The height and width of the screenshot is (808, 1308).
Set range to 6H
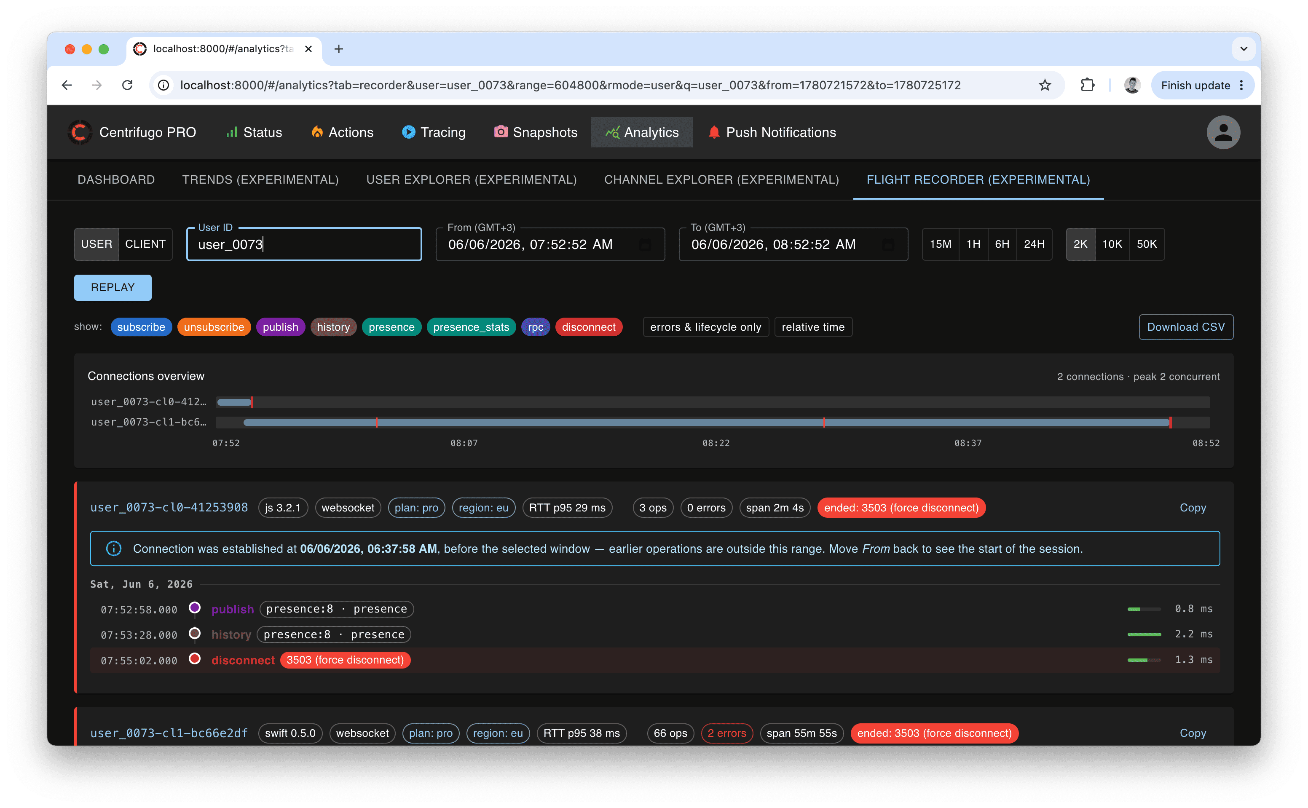pos(1002,244)
